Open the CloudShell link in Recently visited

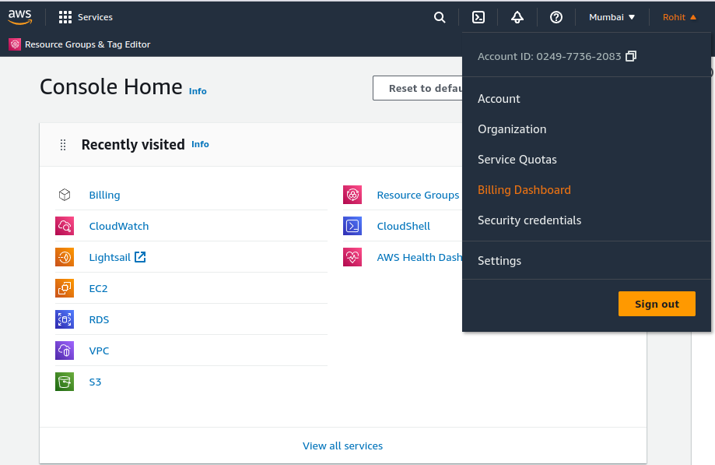point(404,226)
